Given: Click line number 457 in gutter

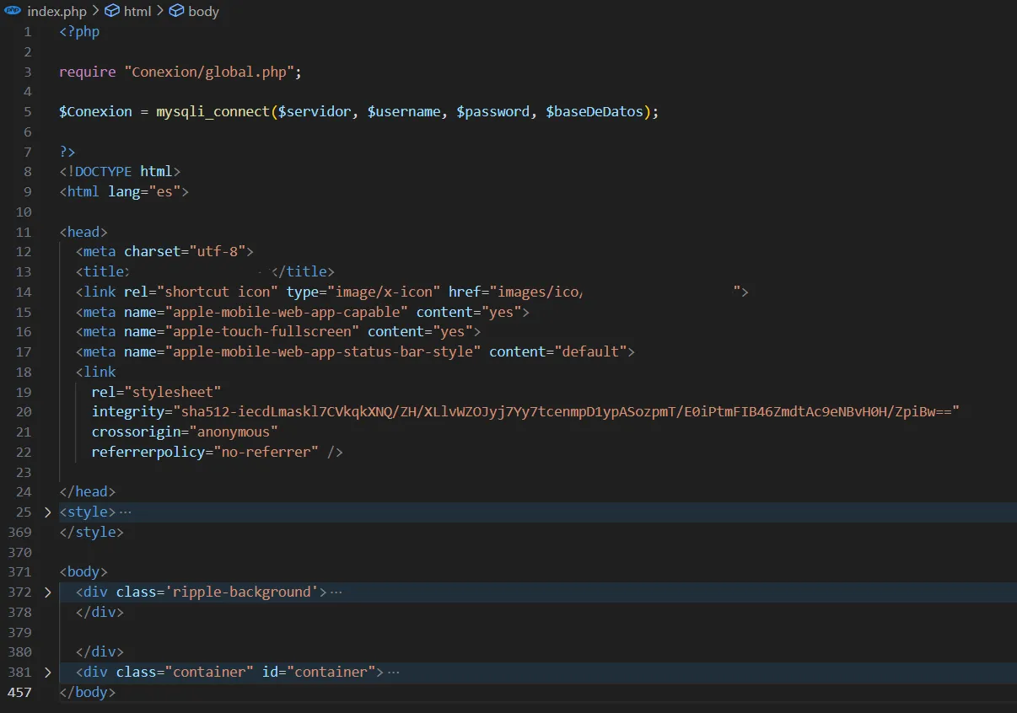Looking at the screenshot, I should pos(19,692).
